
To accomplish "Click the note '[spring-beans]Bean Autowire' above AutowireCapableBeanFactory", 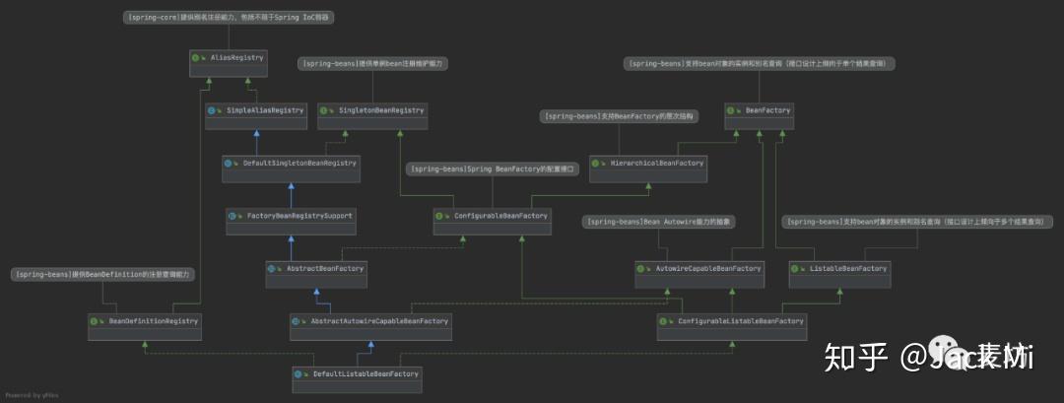I will coord(658,222).
